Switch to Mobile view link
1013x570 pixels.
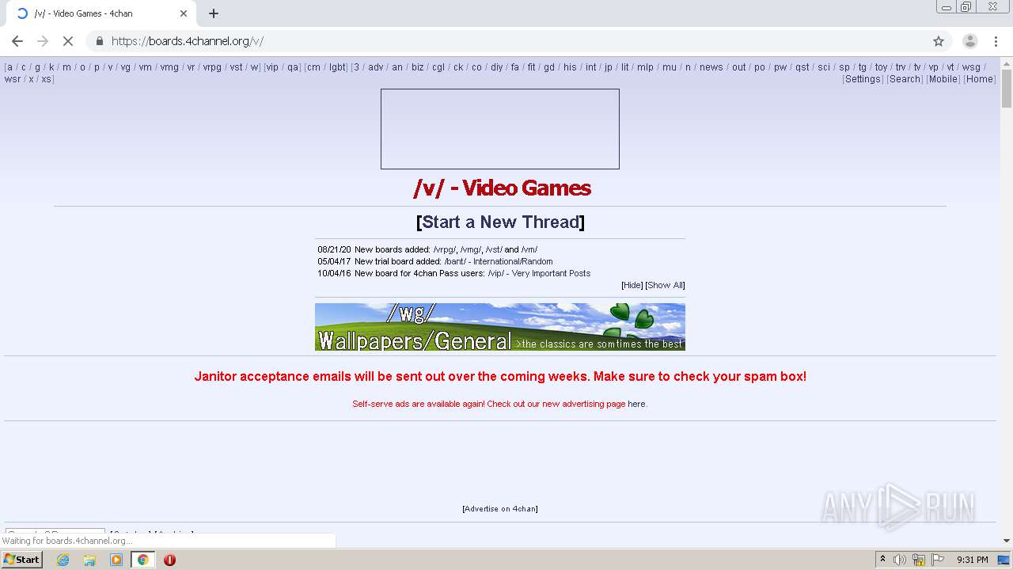(943, 79)
